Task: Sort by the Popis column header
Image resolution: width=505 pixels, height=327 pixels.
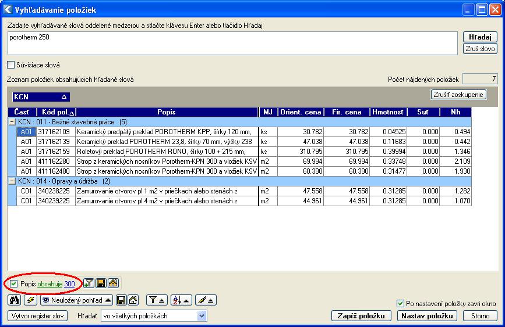Action: [x=167, y=112]
